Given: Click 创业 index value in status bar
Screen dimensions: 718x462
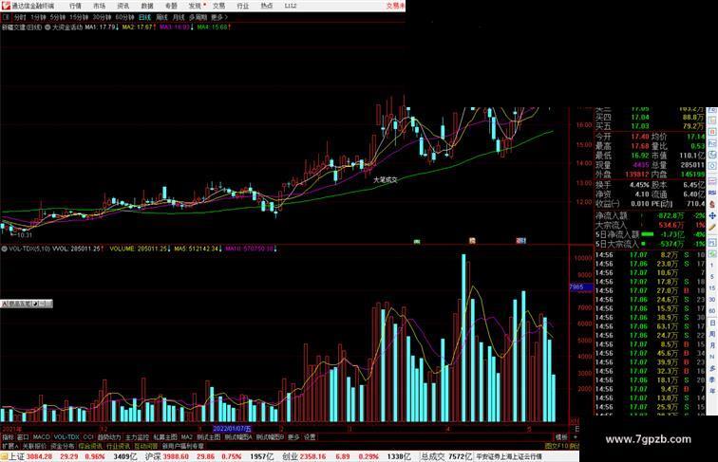Looking at the screenshot, I should (x=312, y=456).
